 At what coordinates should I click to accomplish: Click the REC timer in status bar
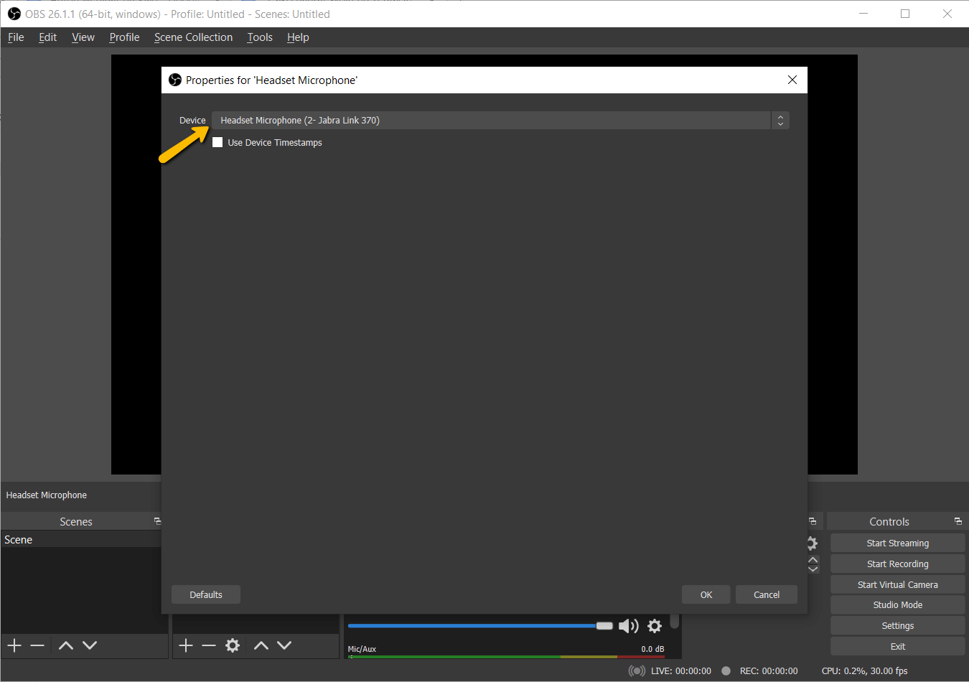click(x=769, y=671)
